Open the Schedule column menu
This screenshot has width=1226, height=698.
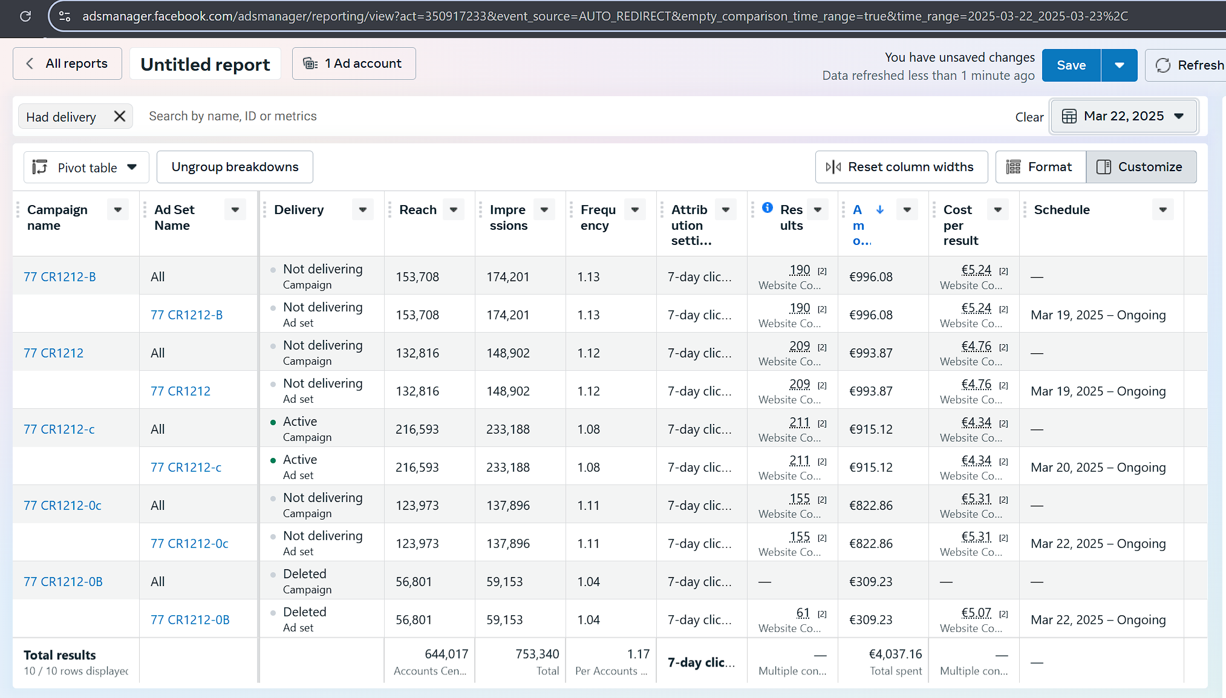pos(1162,210)
